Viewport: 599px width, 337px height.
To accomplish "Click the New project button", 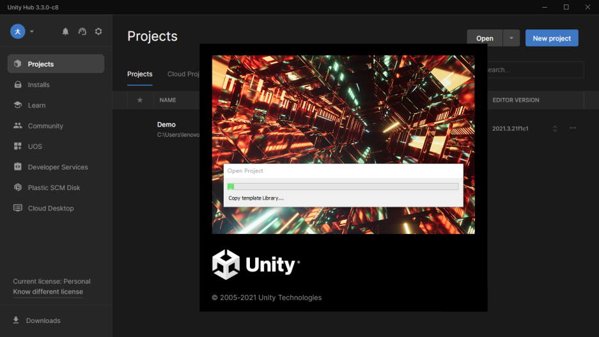I will click(x=551, y=38).
